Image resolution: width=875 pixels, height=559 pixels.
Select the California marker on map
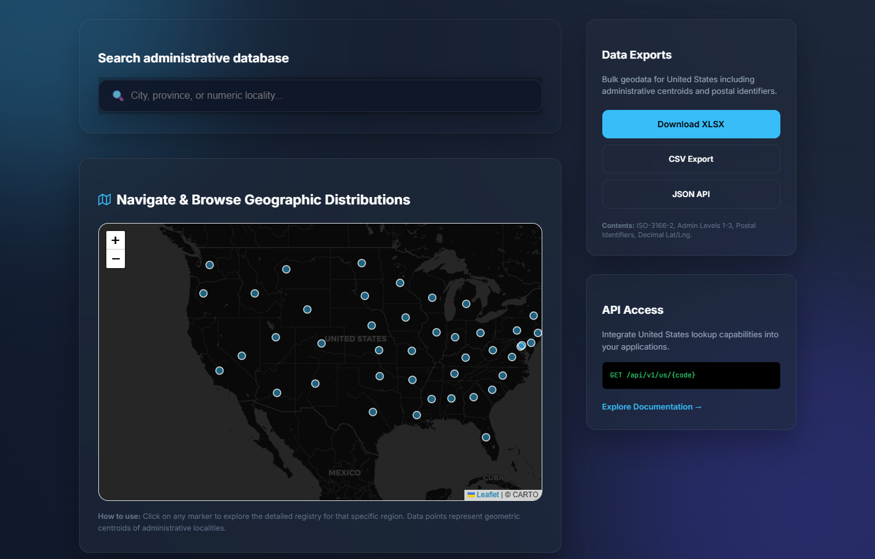[x=220, y=371]
